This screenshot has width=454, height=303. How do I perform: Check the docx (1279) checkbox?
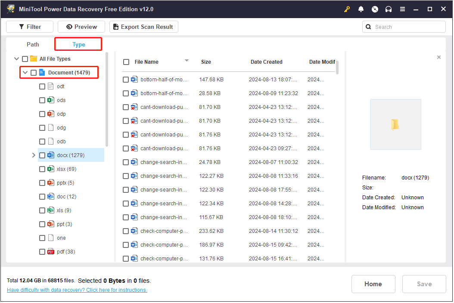[42, 155]
